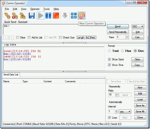Image resolution: width=150 pixels, height=129 pixels.
Task: Toggle the Quick Send Clear checkbox
Action: point(18,38)
